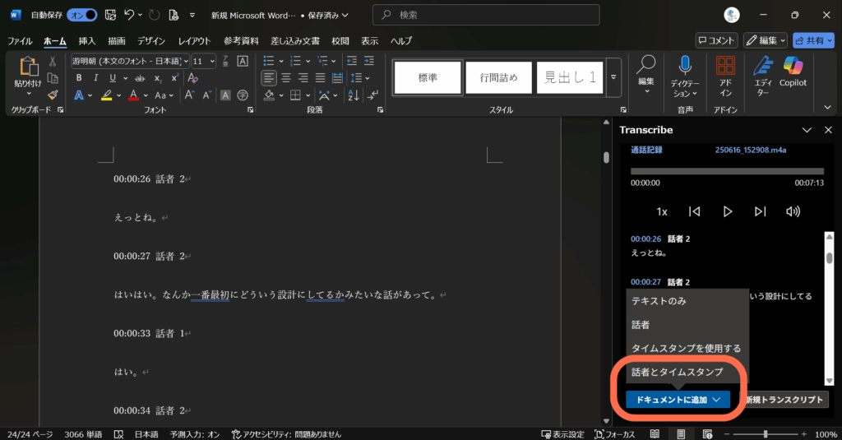Click the Justify alignment icon
Screen dimensions: 842x440
click(x=320, y=78)
